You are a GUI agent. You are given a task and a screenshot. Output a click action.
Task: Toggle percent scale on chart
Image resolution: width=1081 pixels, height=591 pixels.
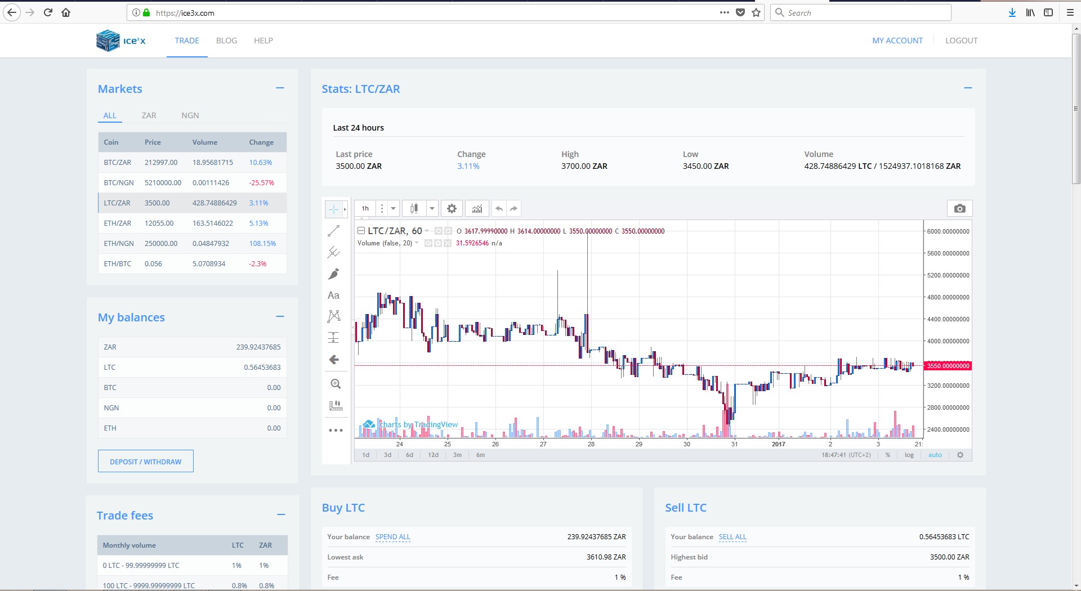[x=888, y=455]
